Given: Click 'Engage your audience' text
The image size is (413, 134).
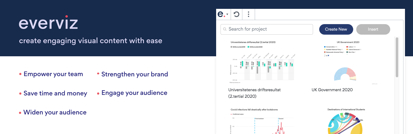Looking at the screenshot, I should click(x=134, y=93).
